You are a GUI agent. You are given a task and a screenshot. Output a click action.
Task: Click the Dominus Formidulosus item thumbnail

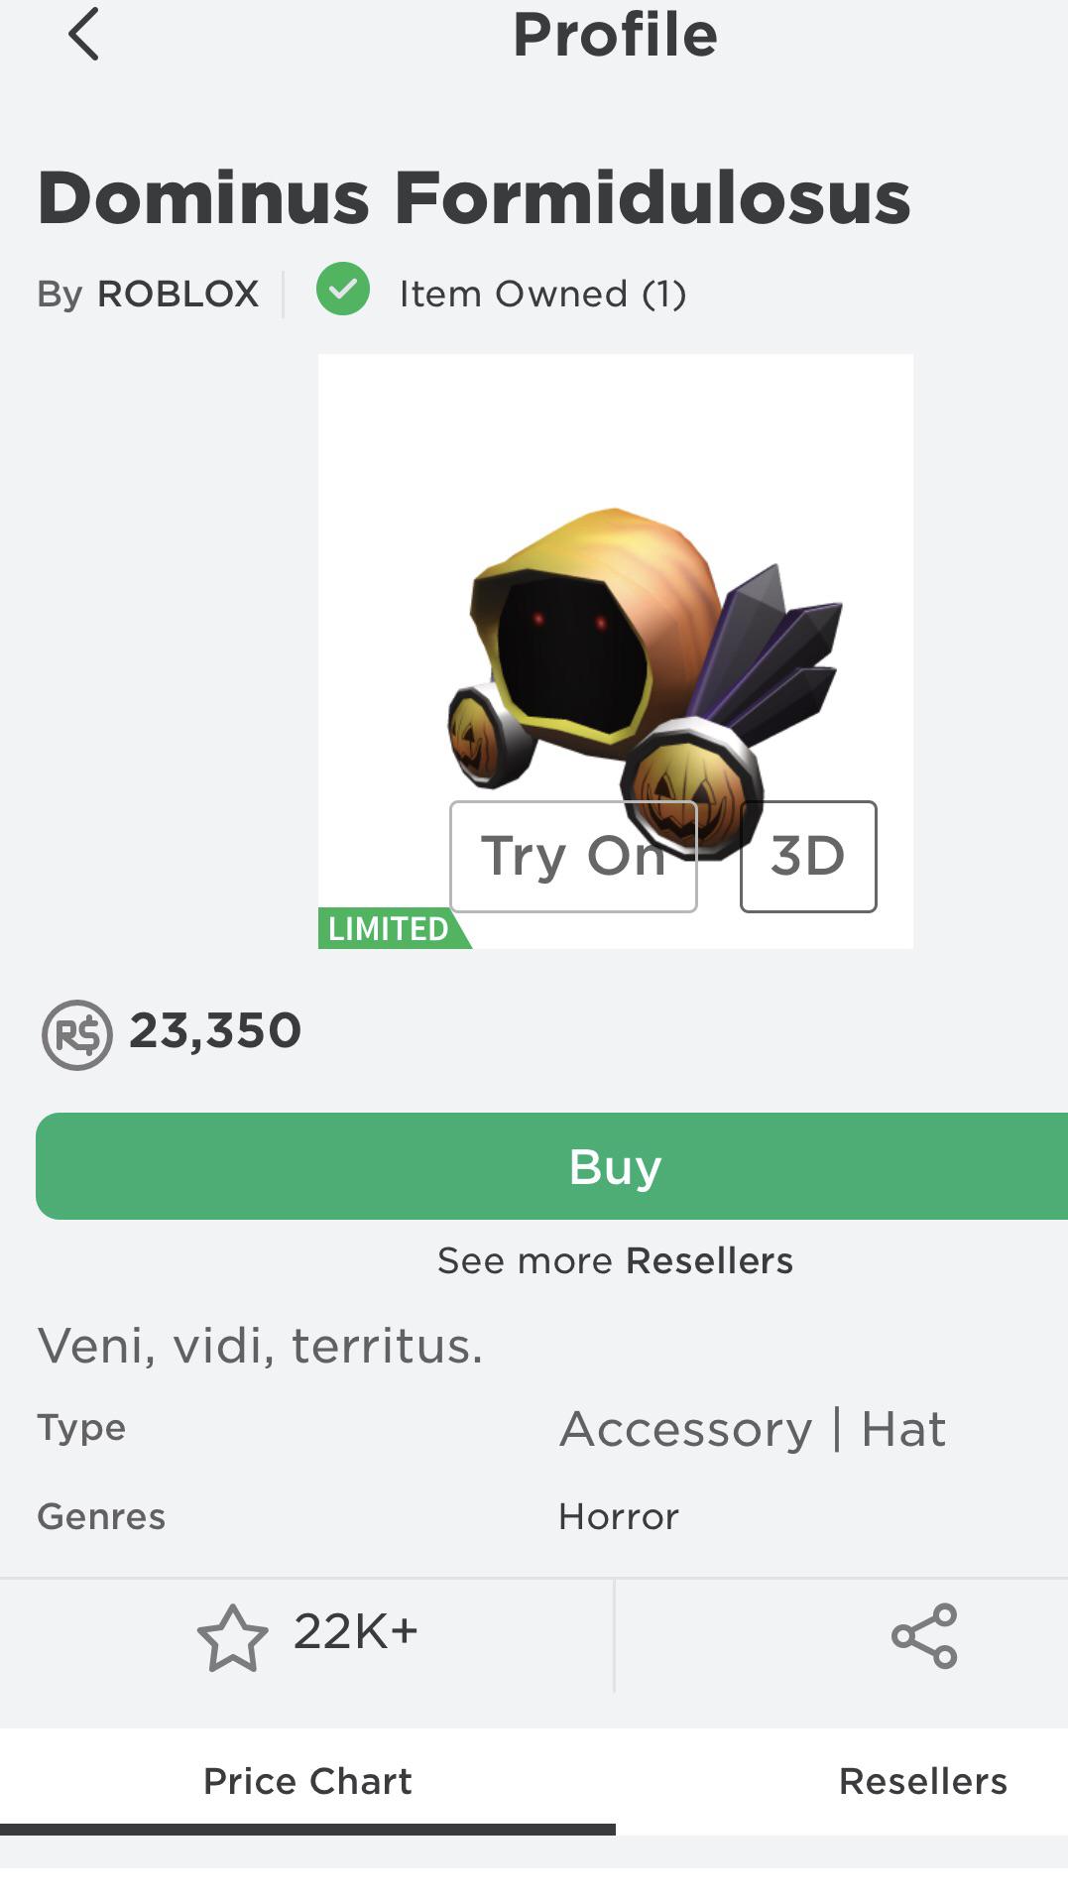point(615,652)
